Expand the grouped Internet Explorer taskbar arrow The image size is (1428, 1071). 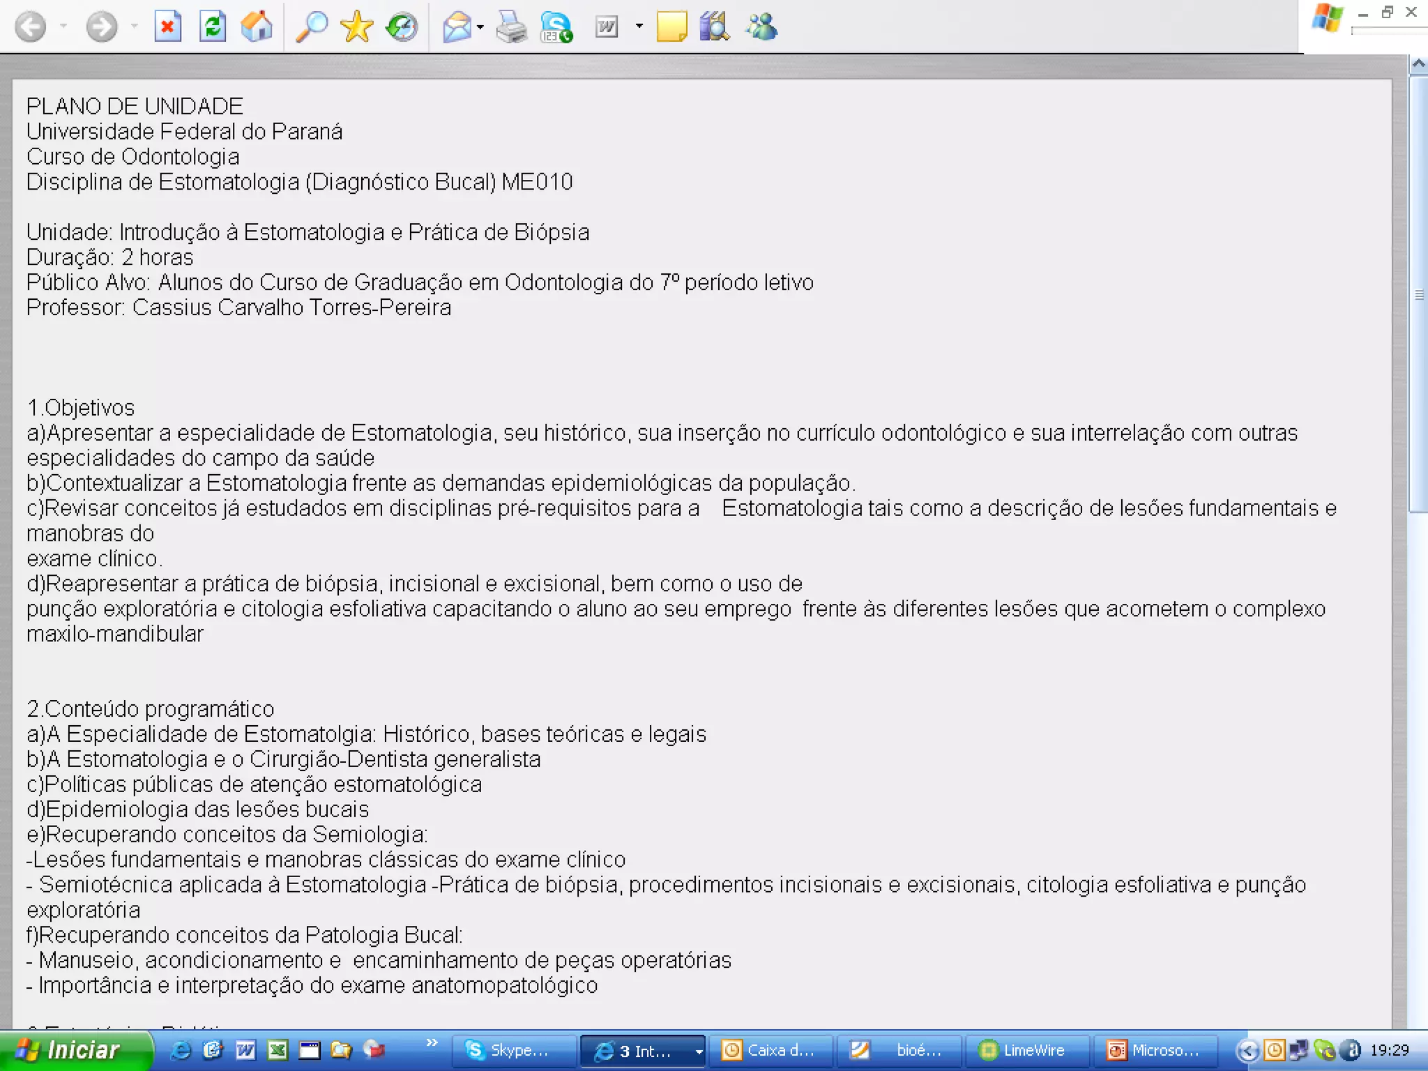click(698, 1051)
